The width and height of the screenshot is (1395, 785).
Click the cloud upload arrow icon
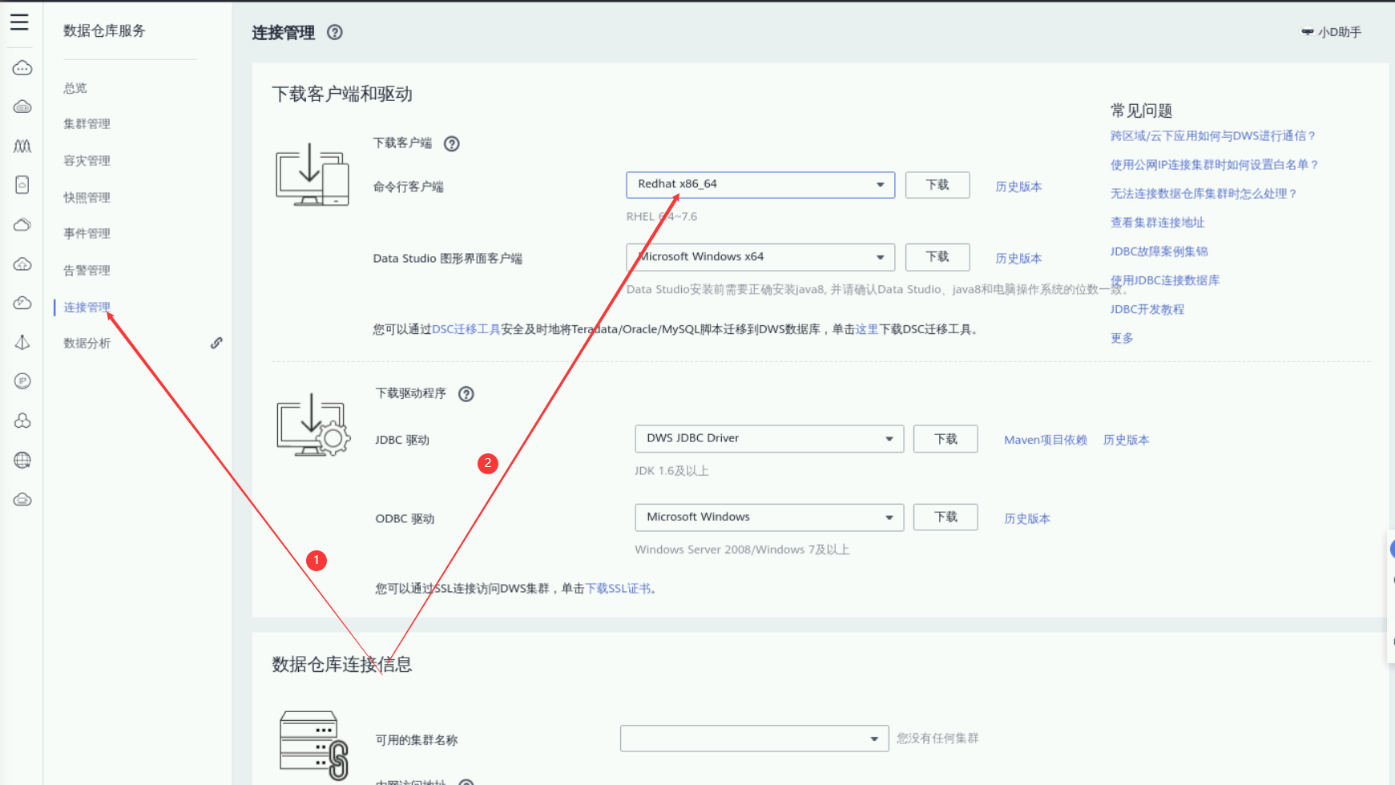coord(22,264)
